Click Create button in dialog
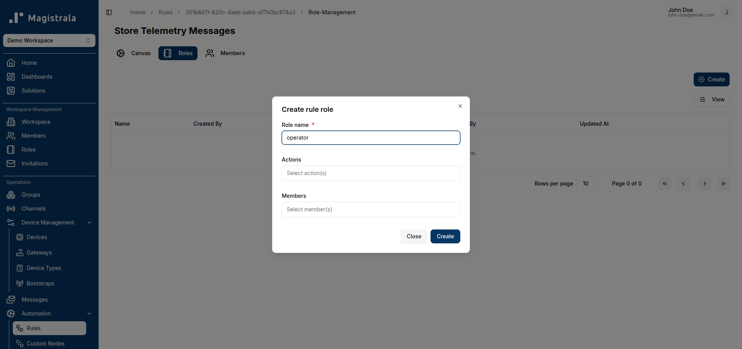This screenshot has width=742, height=349. (445, 236)
